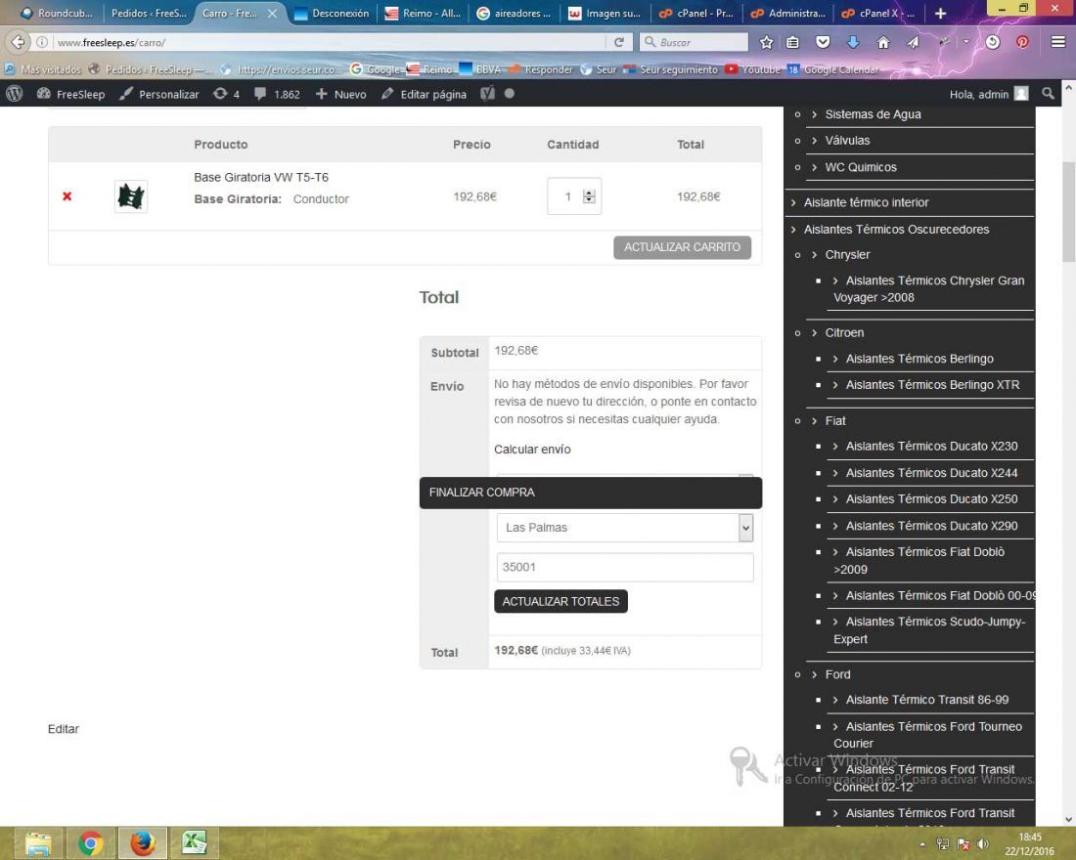
Task: Expand the Ford subcategory
Action: [837, 675]
